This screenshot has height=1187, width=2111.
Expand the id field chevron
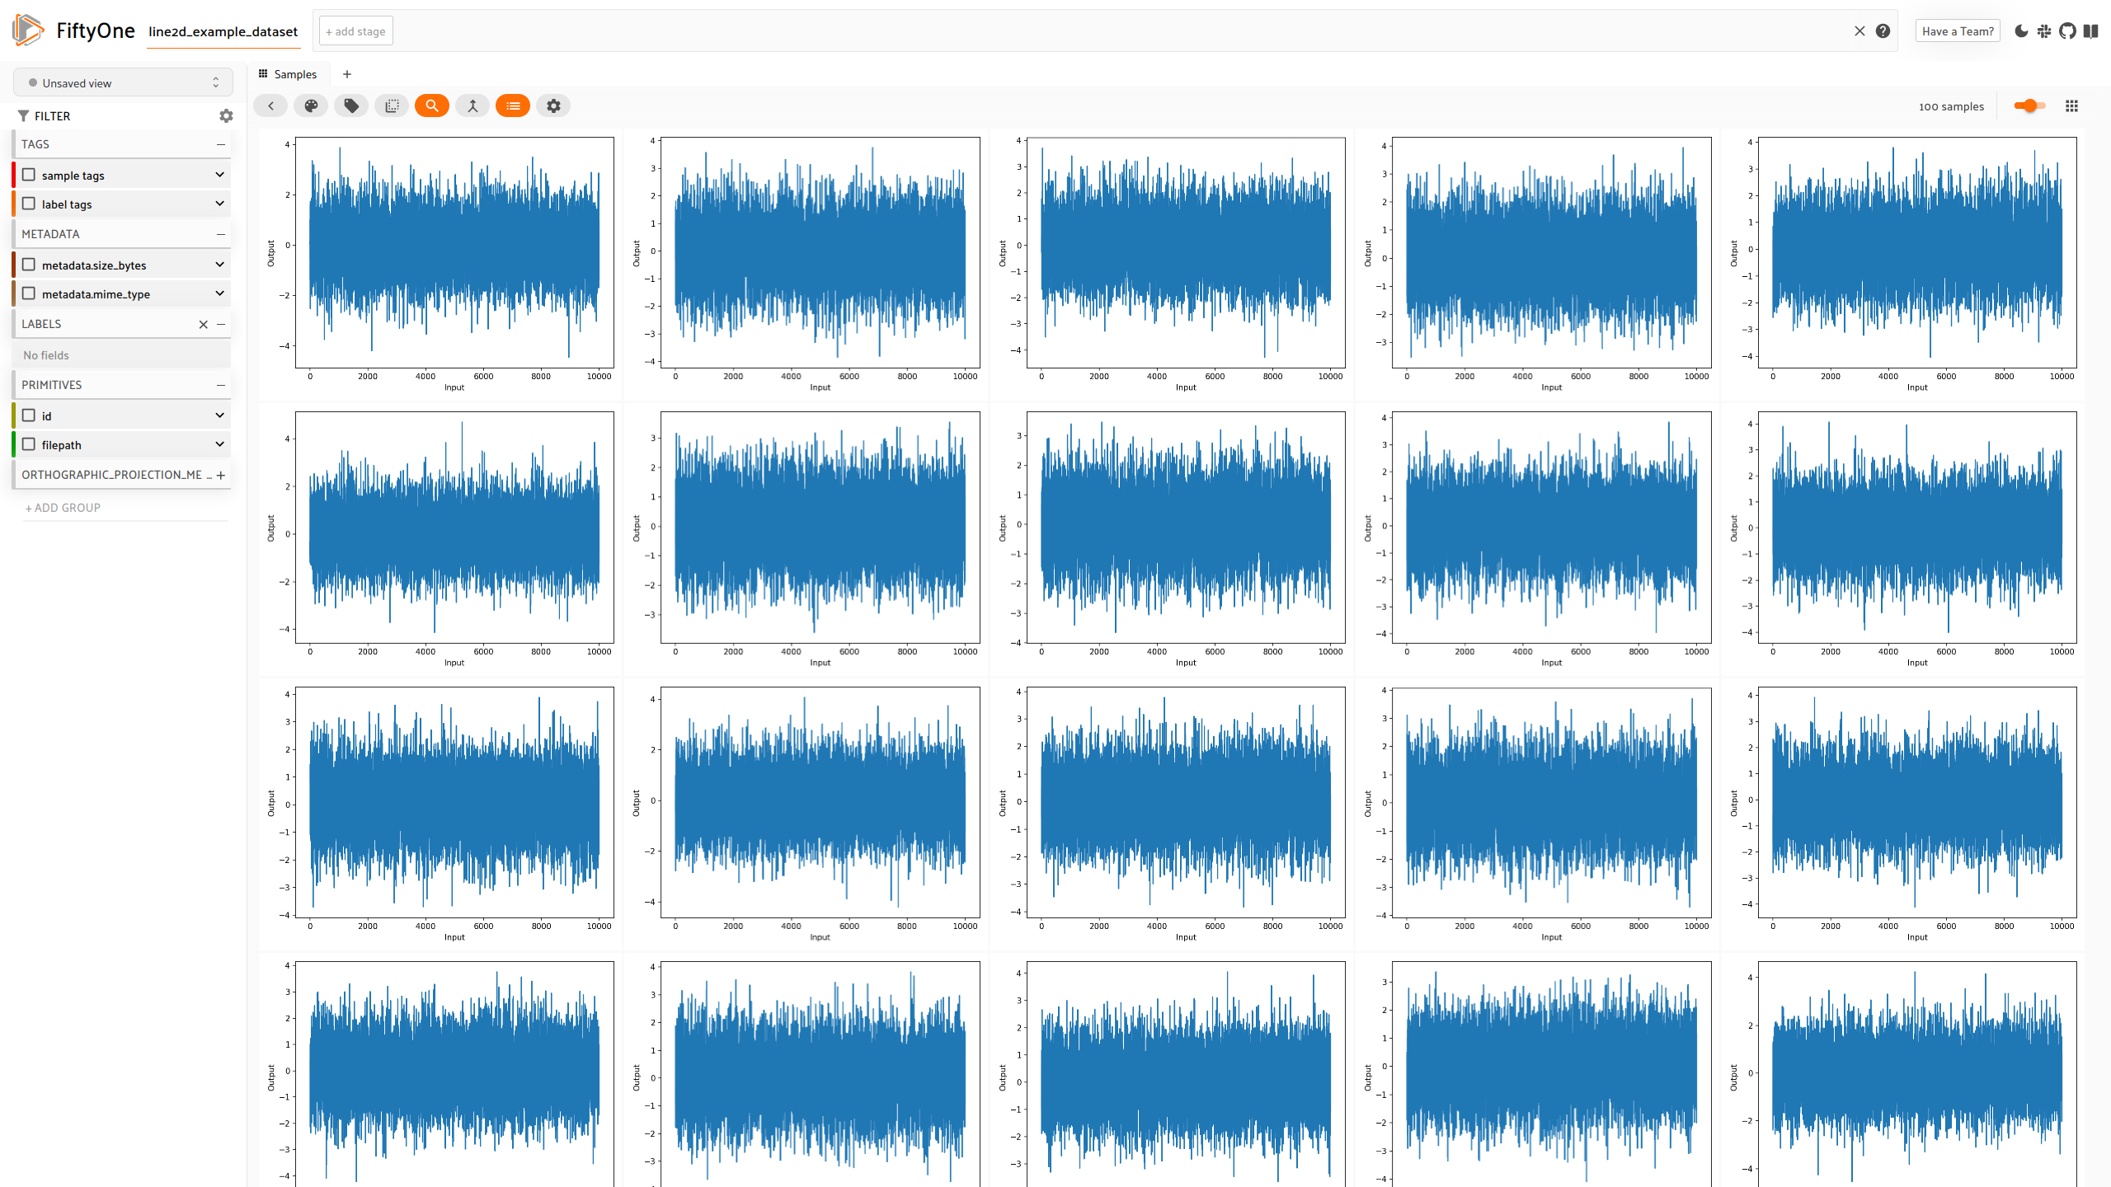tap(219, 415)
